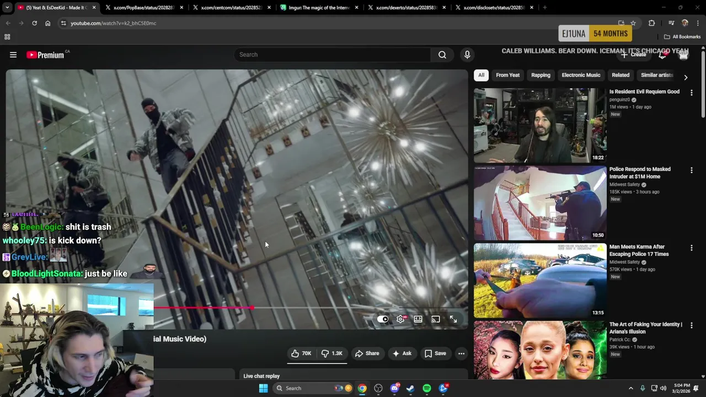This screenshot has height=397, width=706.
Task: Like the video with thumbs up 70K
Action: (x=301, y=353)
